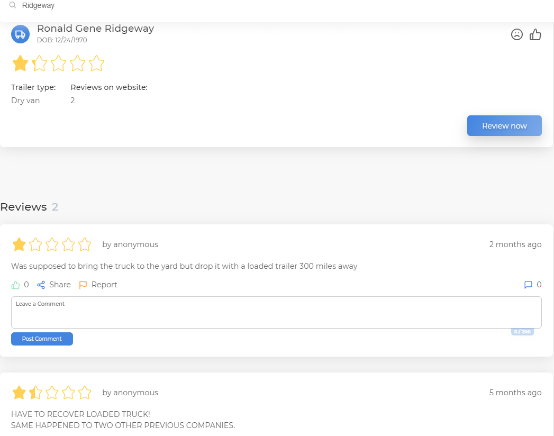Click the Share link text
The height and width of the screenshot is (436, 554).
click(60, 285)
